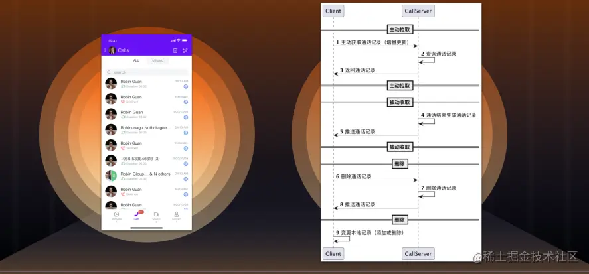Tap the profile avatar beside the Calls title
Image resolution: width=589 pixels, height=274 pixels.
click(112, 50)
